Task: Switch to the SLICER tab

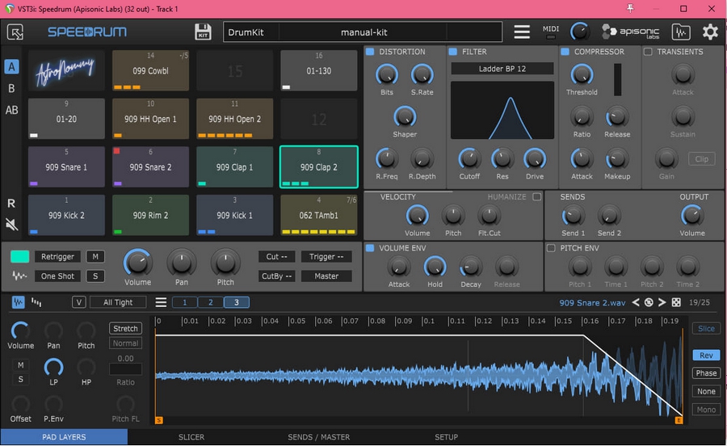Action: (x=191, y=437)
